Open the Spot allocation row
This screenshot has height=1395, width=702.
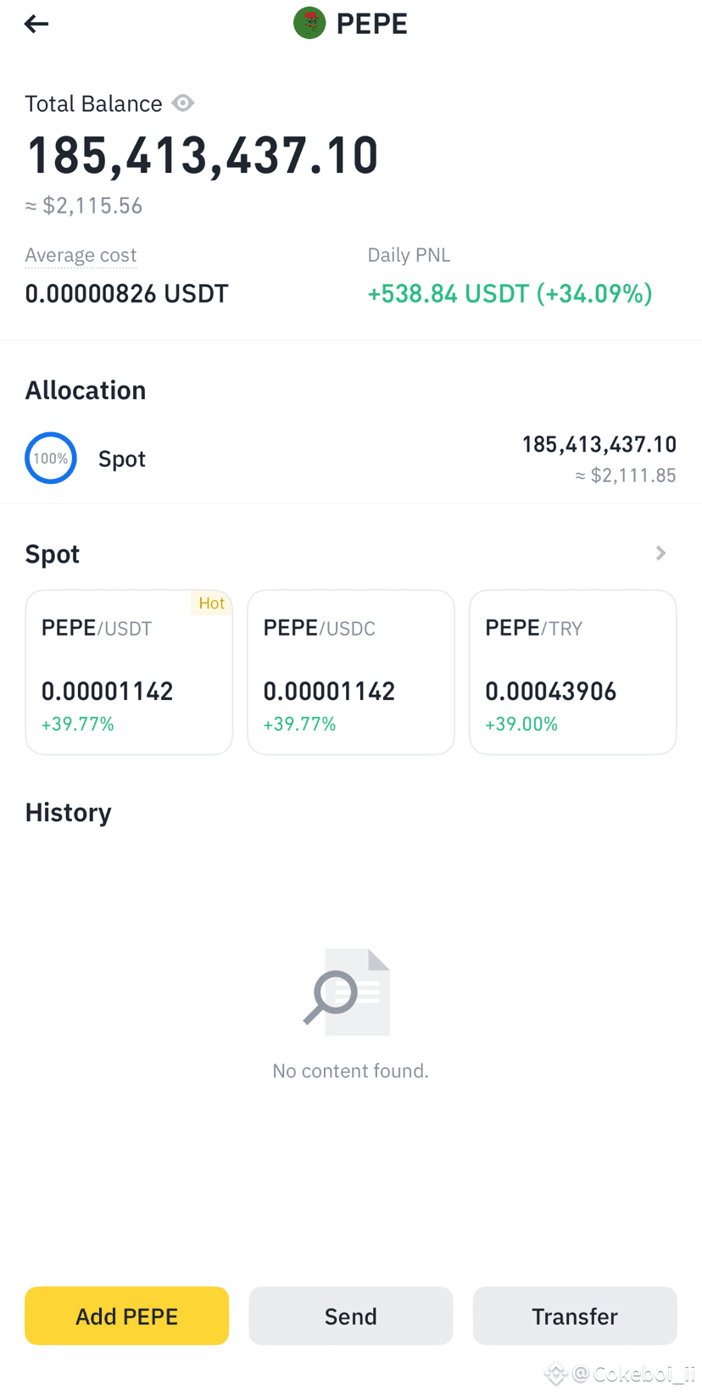(351, 459)
